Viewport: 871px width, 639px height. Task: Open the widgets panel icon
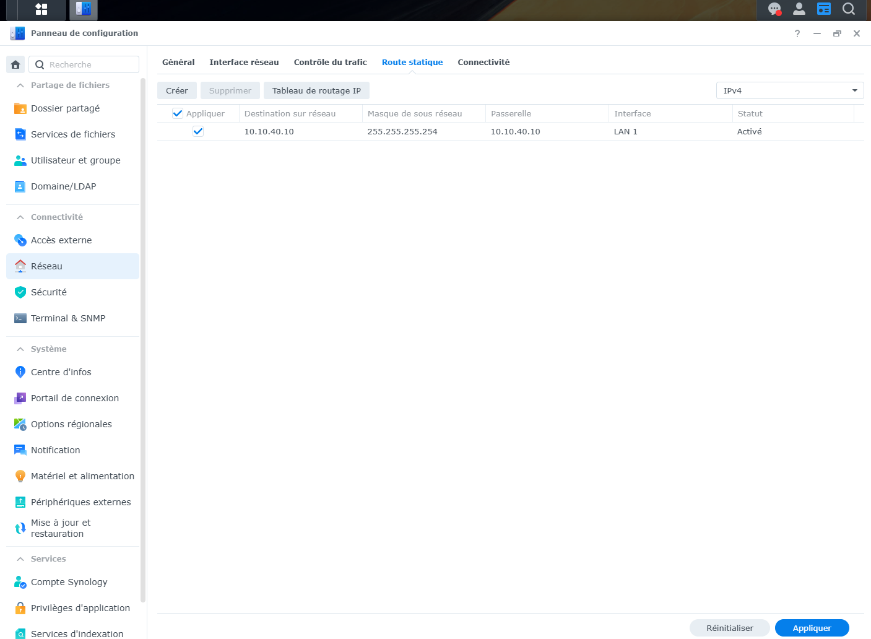824,9
